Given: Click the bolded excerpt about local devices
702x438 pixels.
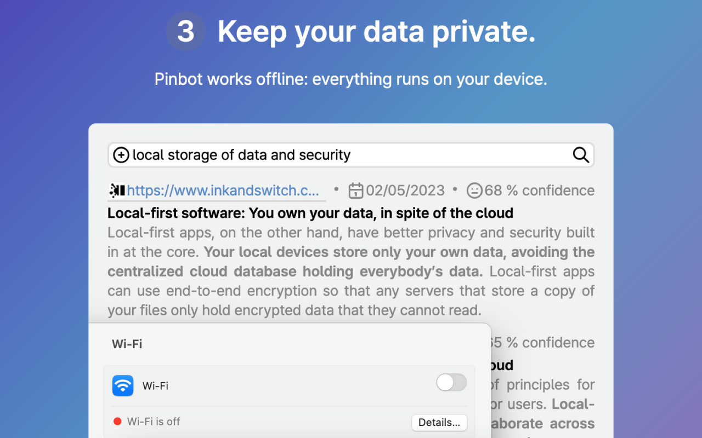Looking at the screenshot, I should click(x=351, y=262).
